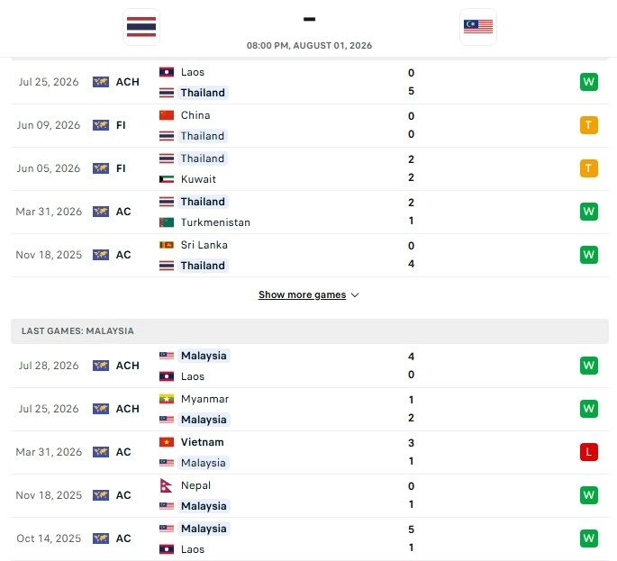This screenshot has height=561, width=617.
Task: Click the Thailand flag logo in header
Action: point(141,27)
